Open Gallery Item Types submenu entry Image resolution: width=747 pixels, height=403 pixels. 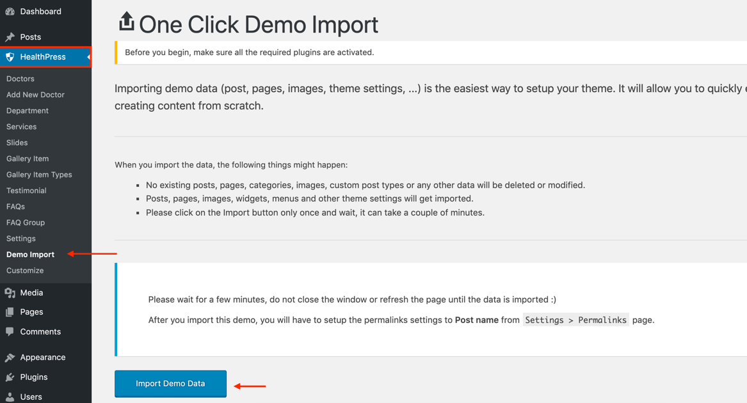pyautogui.click(x=39, y=175)
